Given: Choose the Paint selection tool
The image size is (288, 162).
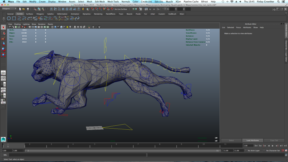Looking at the screenshot, I should coord(3,38).
